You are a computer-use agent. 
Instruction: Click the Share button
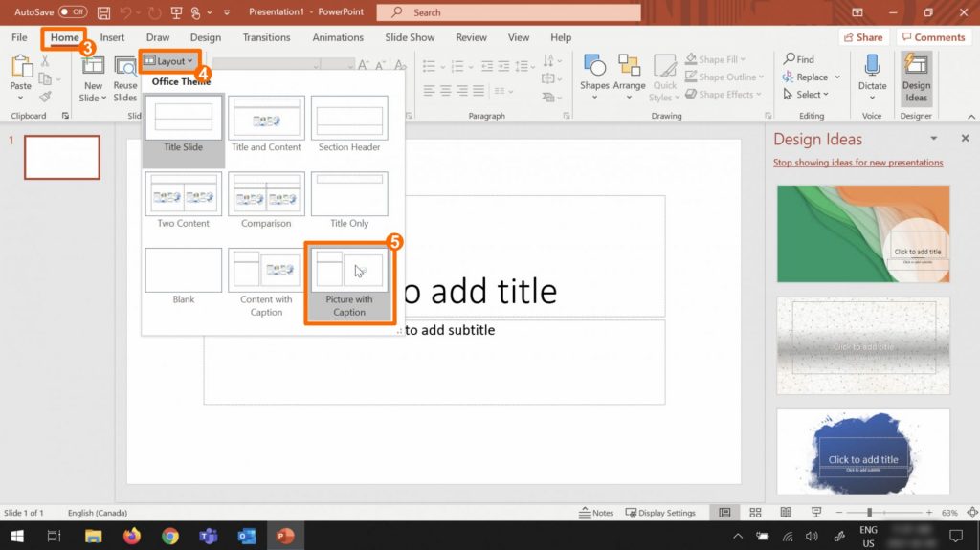(862, 37)
